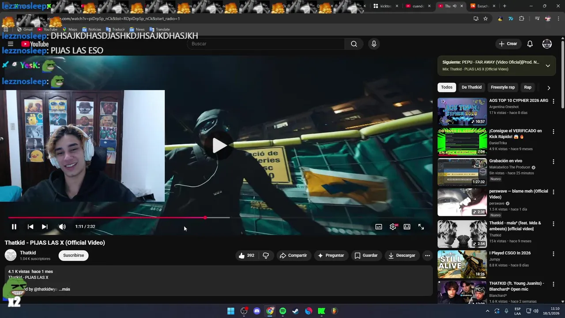Open Steam from the taskbar
This screenshot has width=565, height=318.
pyautogui.click(x=295, y=311)
